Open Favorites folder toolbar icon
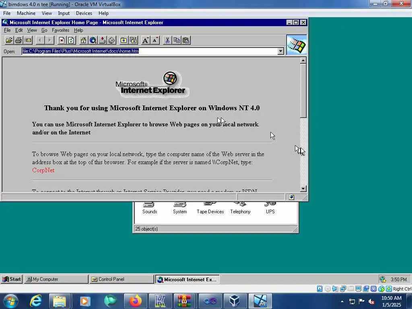The width and height of the screenshot is (412, 309). [x=124, y=40]
